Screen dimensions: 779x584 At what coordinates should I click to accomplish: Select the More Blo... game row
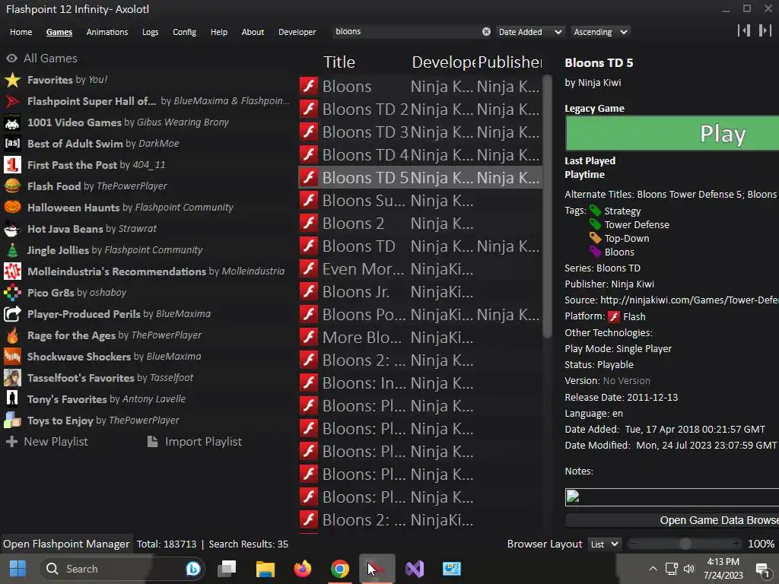420,338
